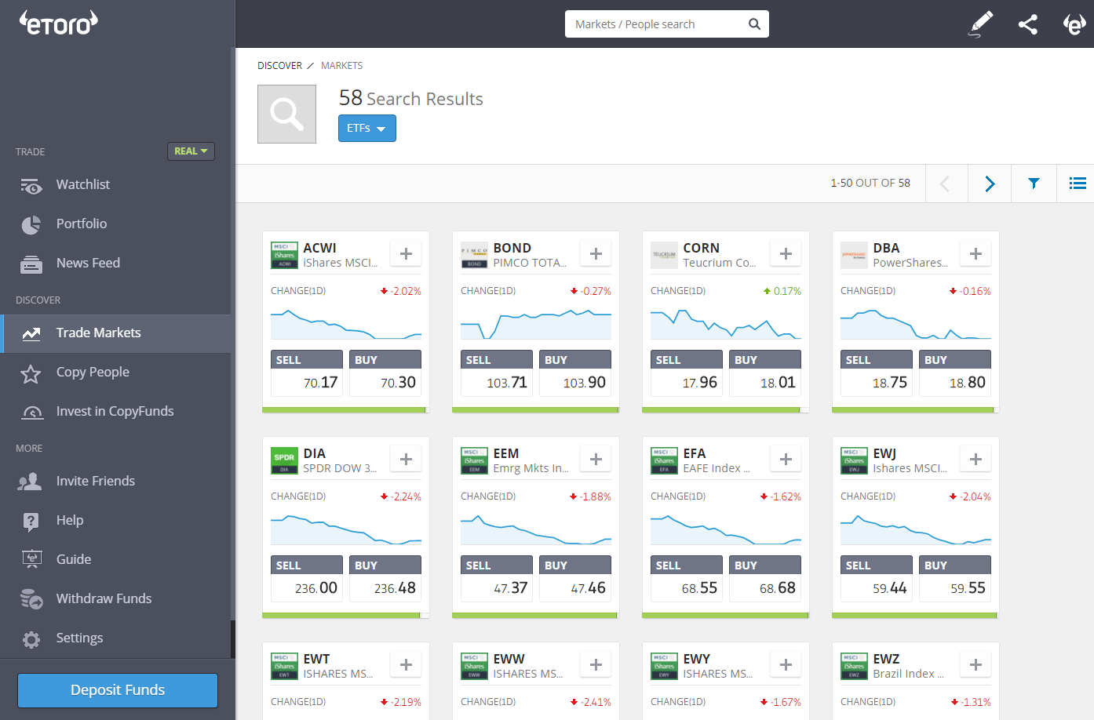Switch to list view icon
The width and height of the screenshot is (1094, 720).
pyautogui.click(x=1077, y=184)
